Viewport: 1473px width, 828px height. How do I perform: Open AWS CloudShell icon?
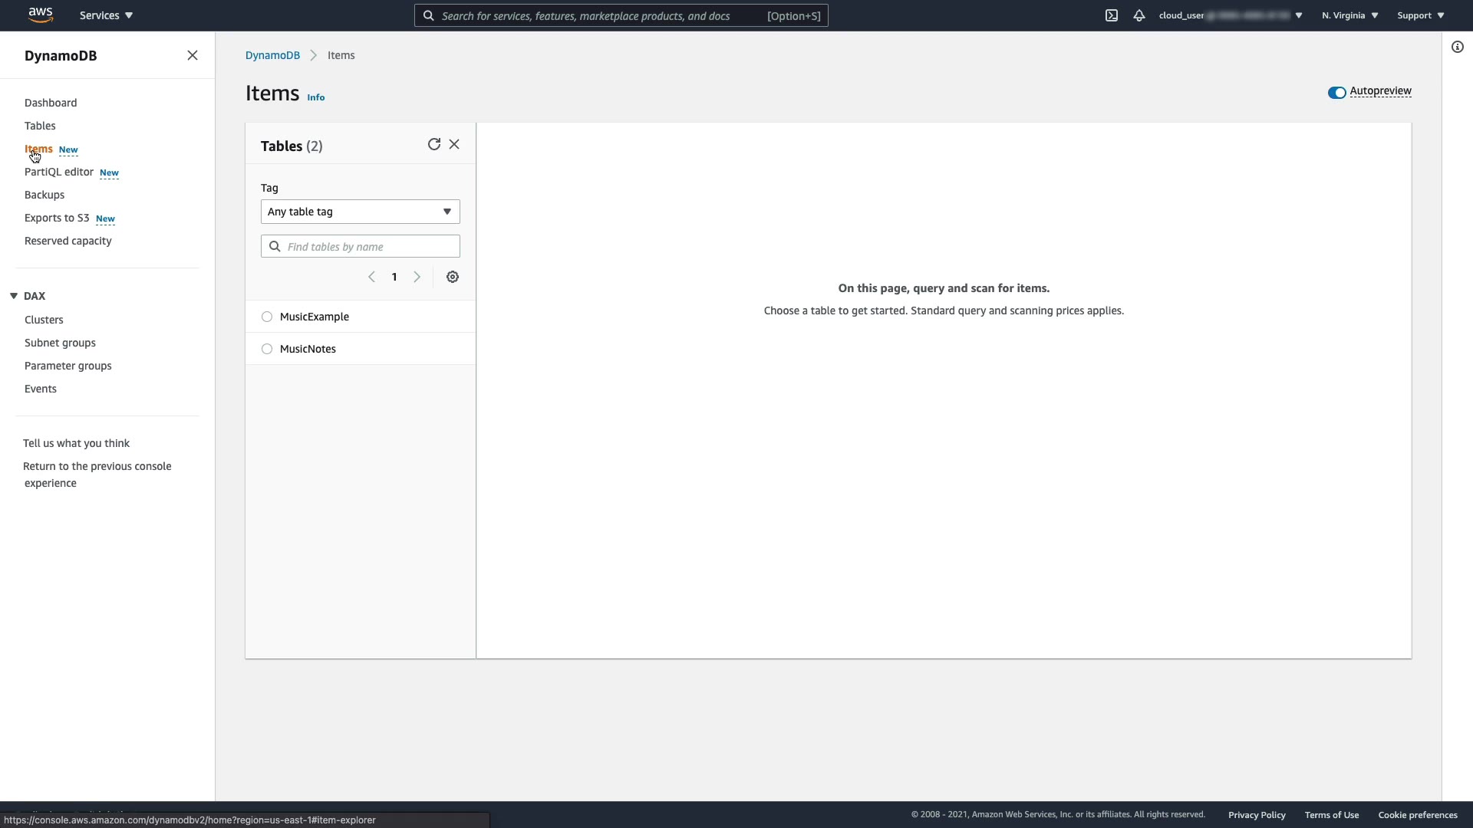(x=1111, y=15)
